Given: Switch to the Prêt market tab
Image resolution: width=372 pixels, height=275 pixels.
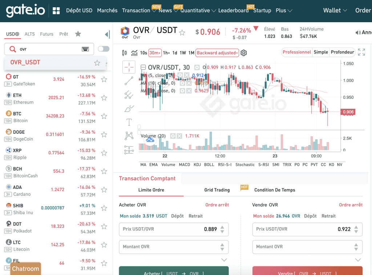Looking at the screenshot, I should (64, 34).
